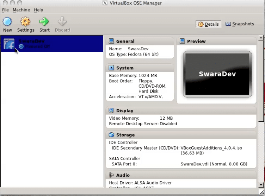Select the SwaraDev virtual machine entry

click(x=53, y=44)
